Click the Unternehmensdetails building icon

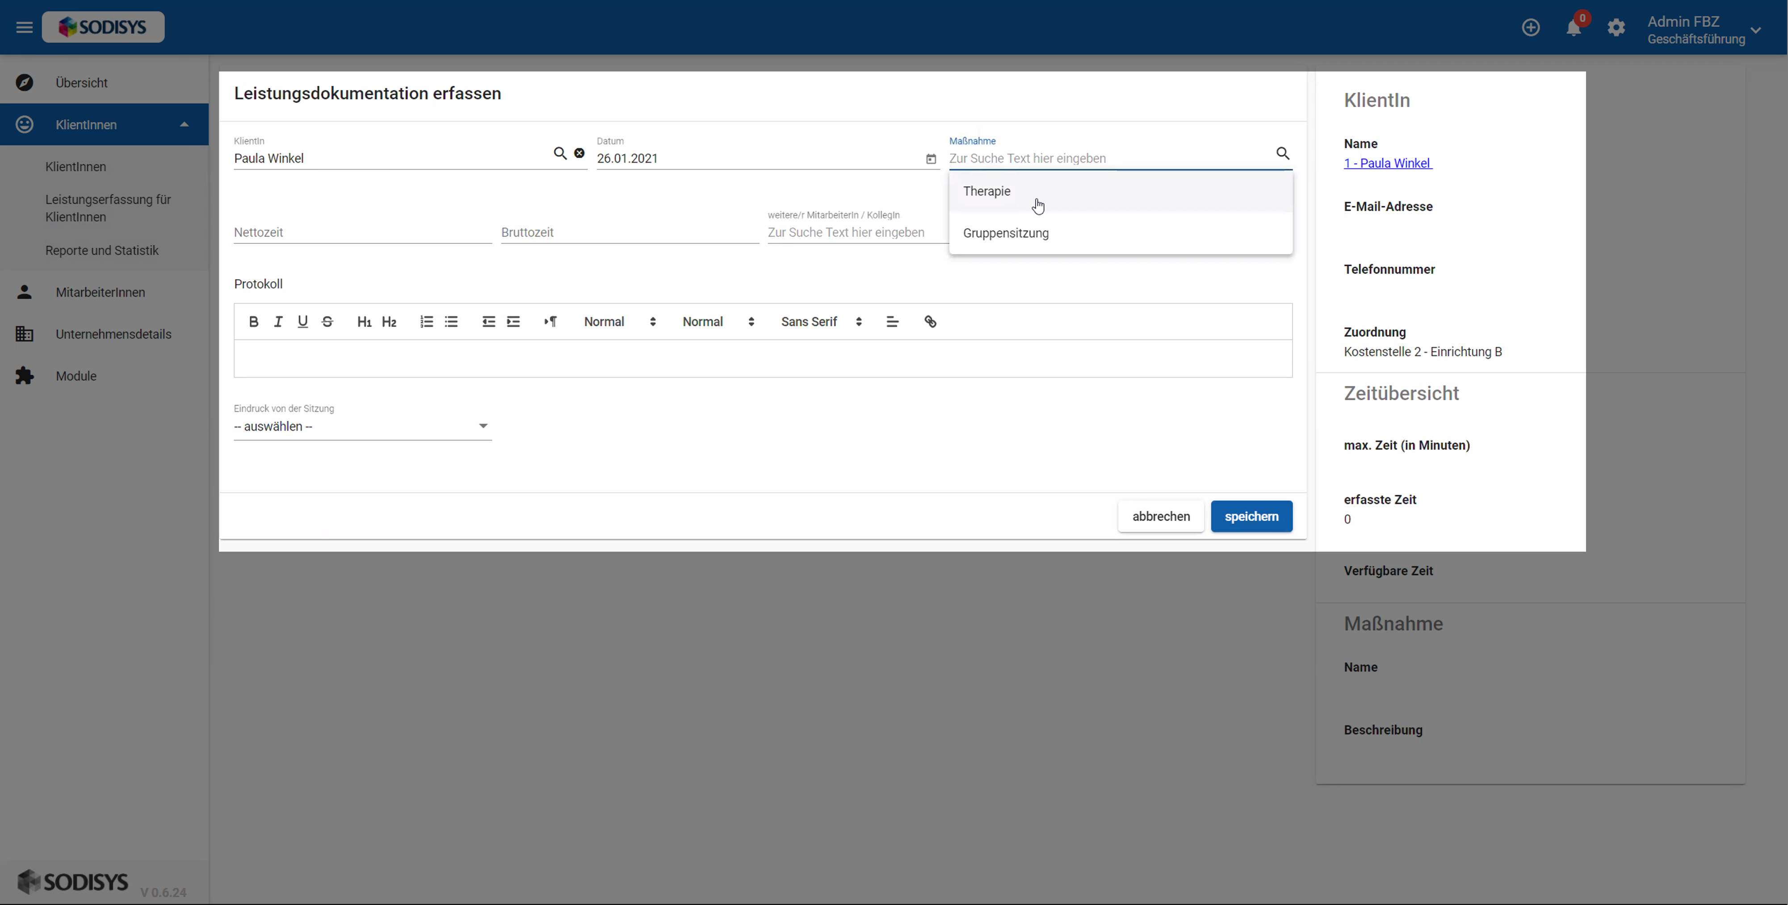[24, 334]
